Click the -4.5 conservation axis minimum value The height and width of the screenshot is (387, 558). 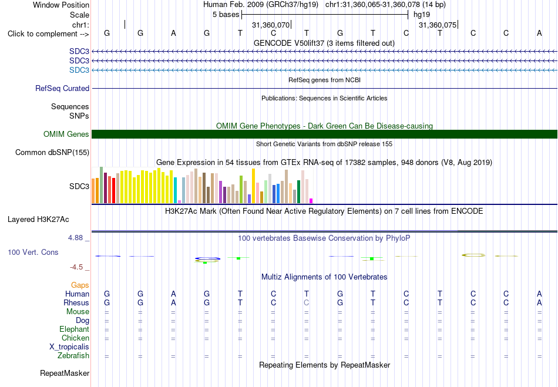tap(76, 267)
